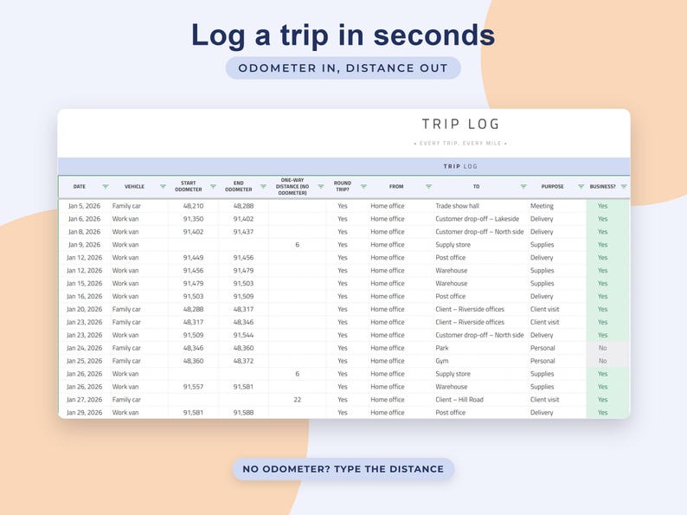Click the TRIP LOG section banner

[x=344, y=166]
